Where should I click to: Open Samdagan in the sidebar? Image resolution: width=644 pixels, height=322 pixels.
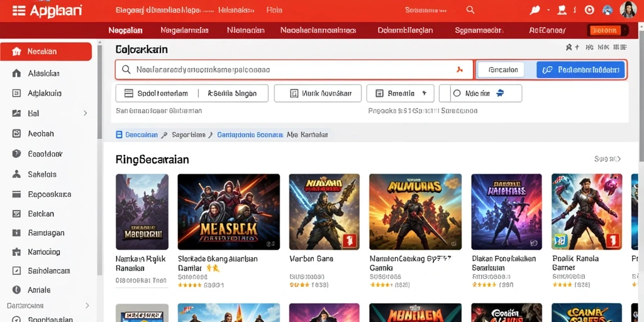(45, 233)
